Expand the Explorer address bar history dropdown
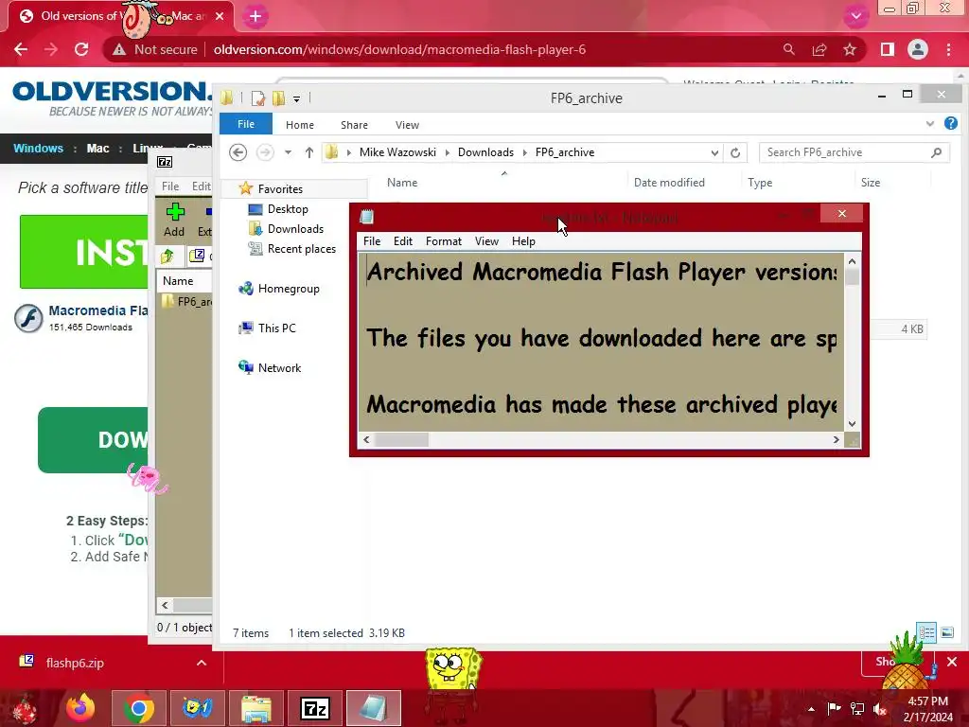 714,152
